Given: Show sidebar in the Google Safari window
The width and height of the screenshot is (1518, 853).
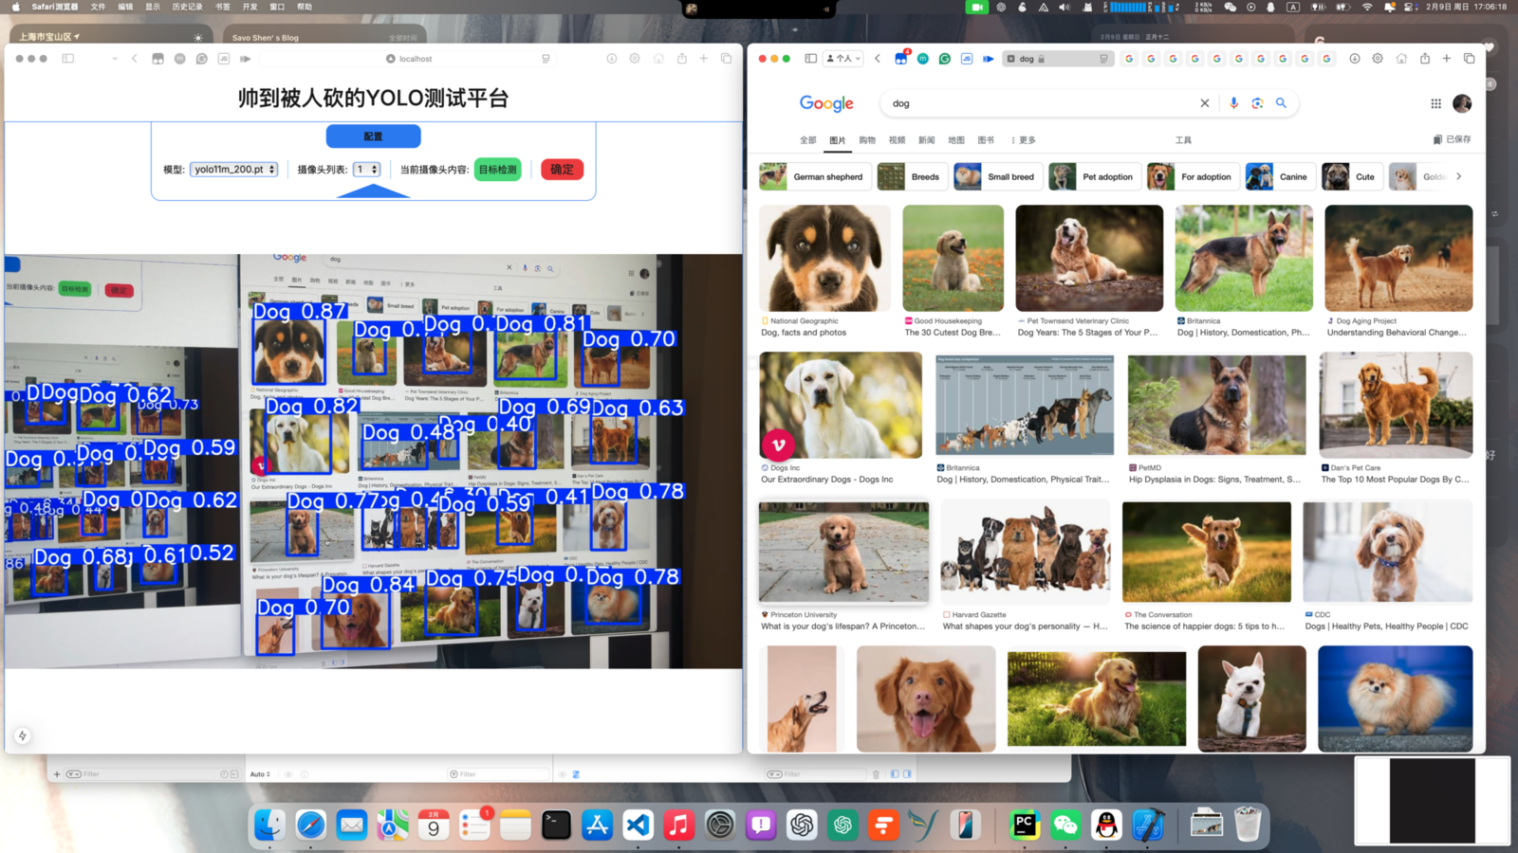Looking at the screenshot, I should pos(810,59).
